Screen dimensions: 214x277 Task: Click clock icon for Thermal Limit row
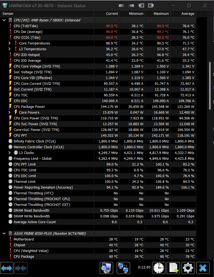[10, 181]
